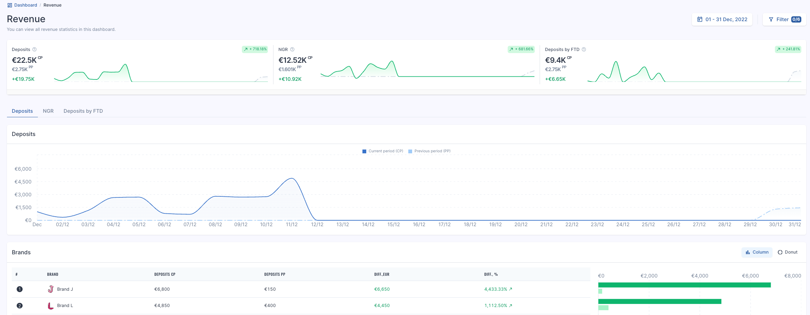Click the €22.5K Deposits total
This screenshot has width=810, height=315.
pos(24,60)
